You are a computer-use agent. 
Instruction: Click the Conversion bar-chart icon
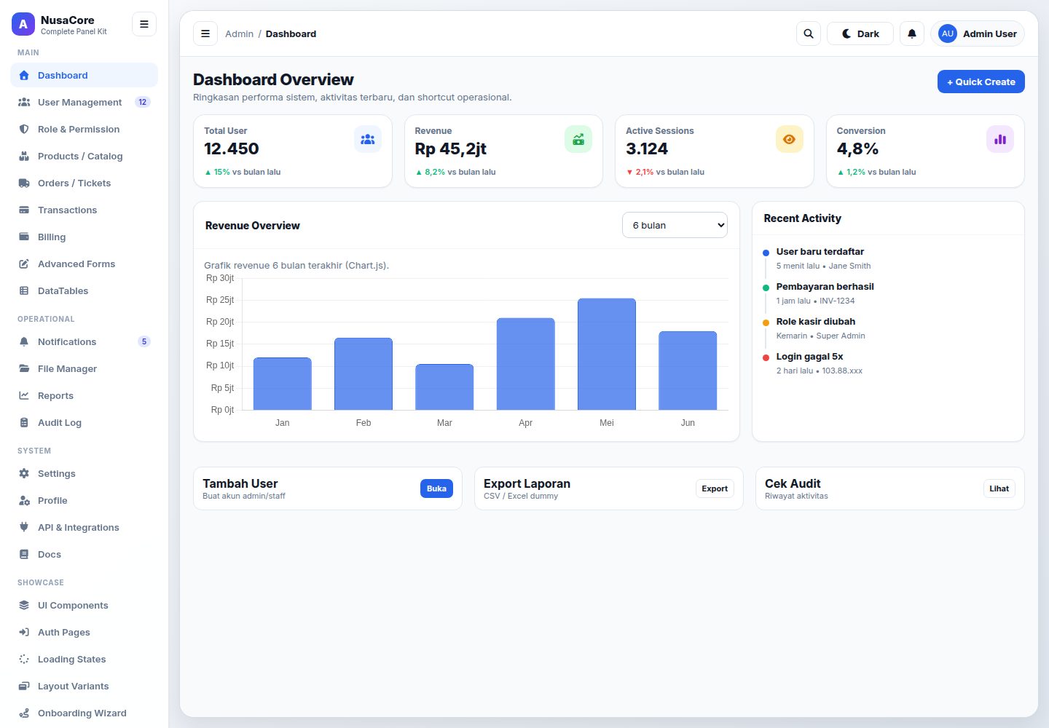[x=1000, y=139]
